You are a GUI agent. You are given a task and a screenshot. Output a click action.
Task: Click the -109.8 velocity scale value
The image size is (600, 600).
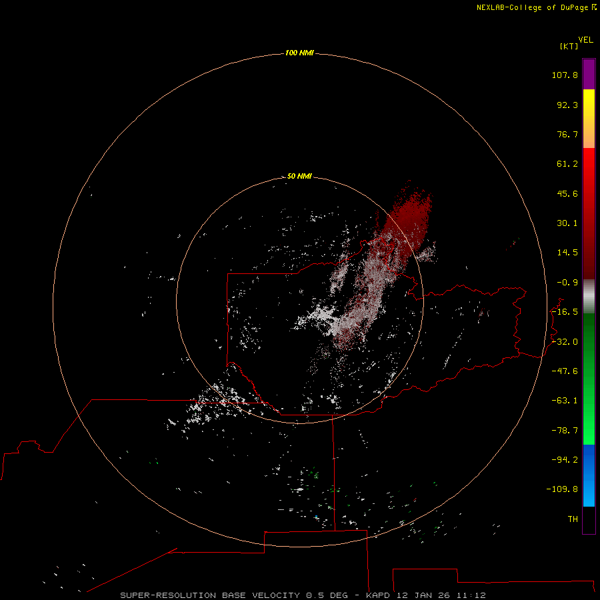pyautogui.click(x=562, y=489)
